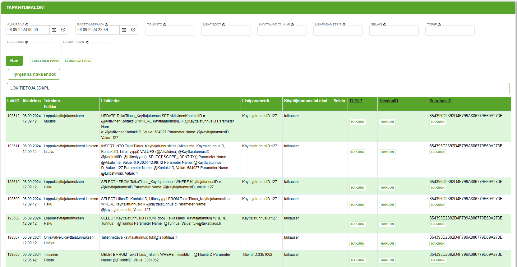The height and width of the screenshot is (267, 517).
Task: Click SessionID HAKUUN button in row 193508
Action: coord(387,224)
